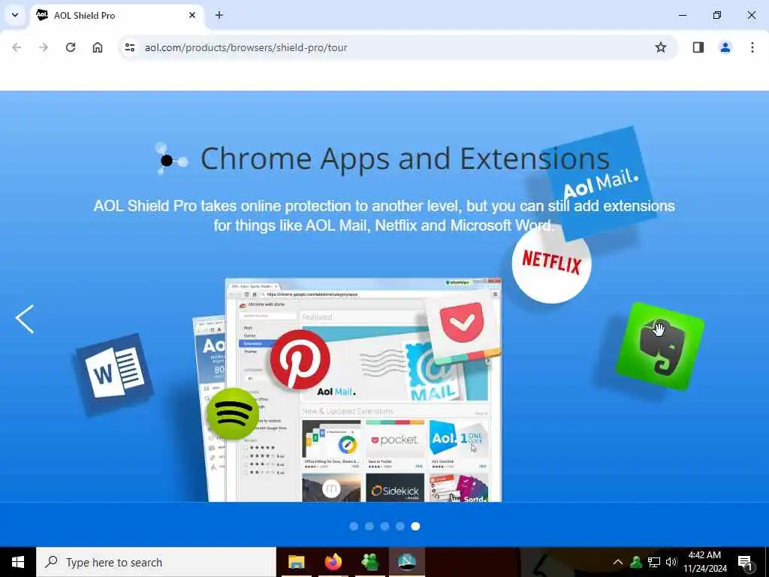Click the network tray icon
The width and height of the screenshot is (769, 577).
(654, 562)
